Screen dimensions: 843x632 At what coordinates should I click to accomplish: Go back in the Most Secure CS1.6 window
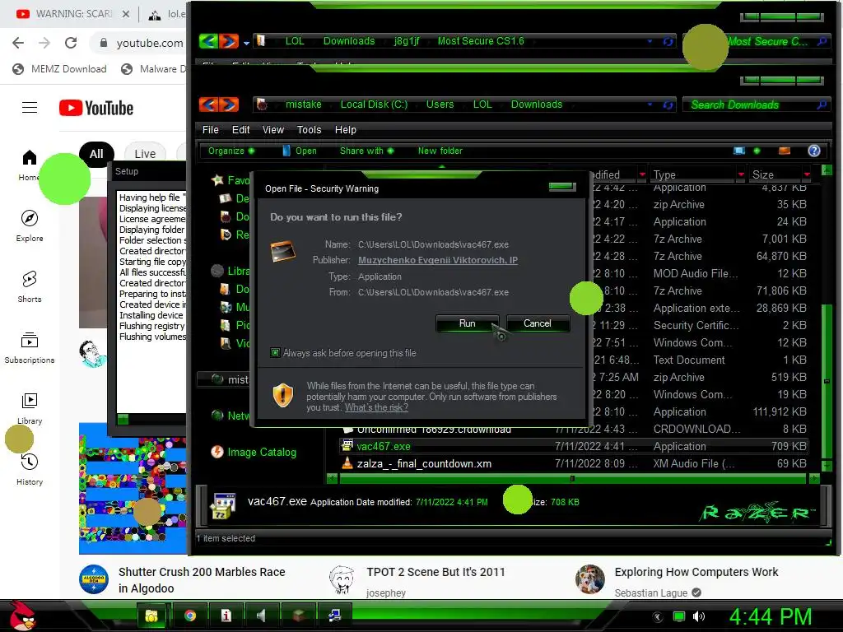[208, 41]
